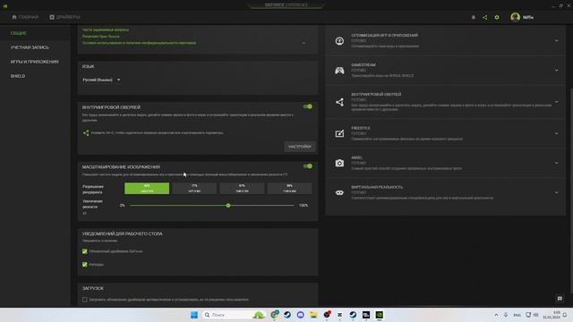This screenshot has width=573, height=322.
Task: Click the overlay Настройки button
Action: pyautogui.click(x=300, y=147)
